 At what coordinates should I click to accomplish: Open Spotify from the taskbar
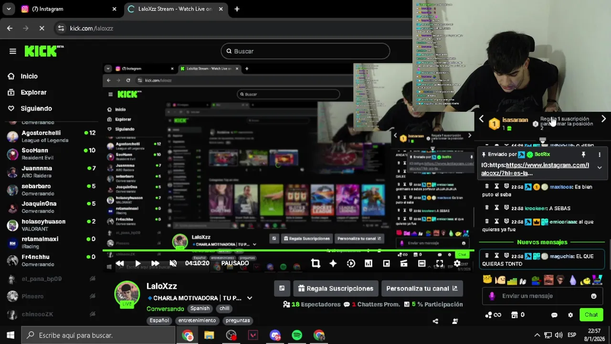297,335
